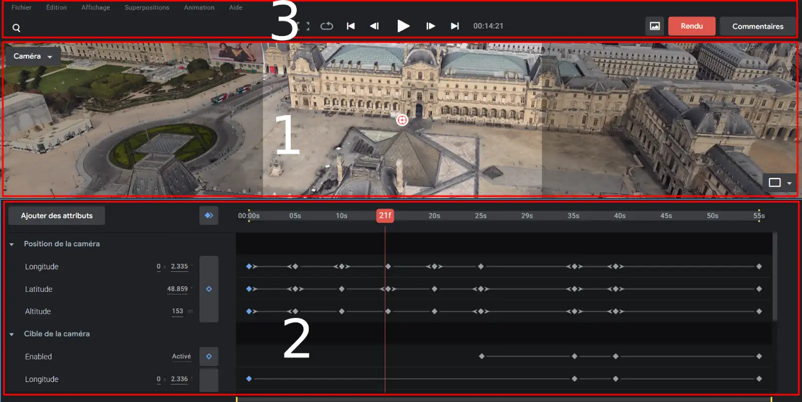Select Cible Longitude keyframe at 00:00s
The width and height of the screenshot is (802, 402).
[249, 379]
